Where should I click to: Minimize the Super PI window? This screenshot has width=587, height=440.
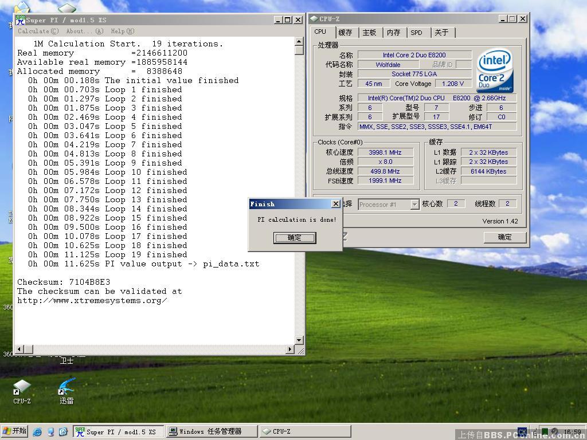click(278, 20)
